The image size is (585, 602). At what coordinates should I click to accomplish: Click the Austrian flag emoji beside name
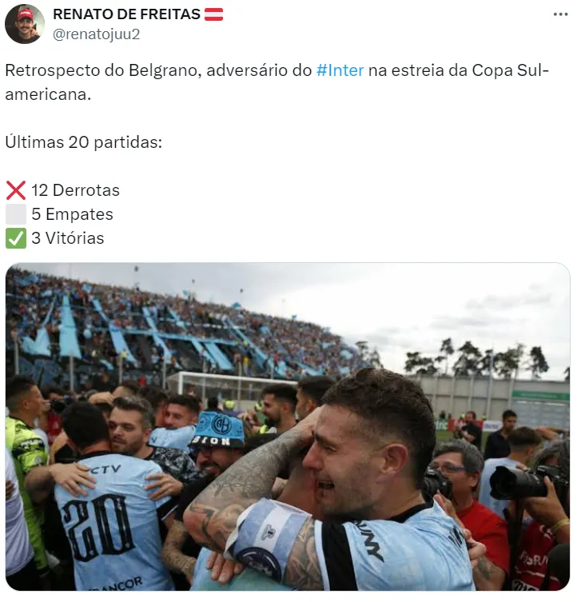pos(213,14)
